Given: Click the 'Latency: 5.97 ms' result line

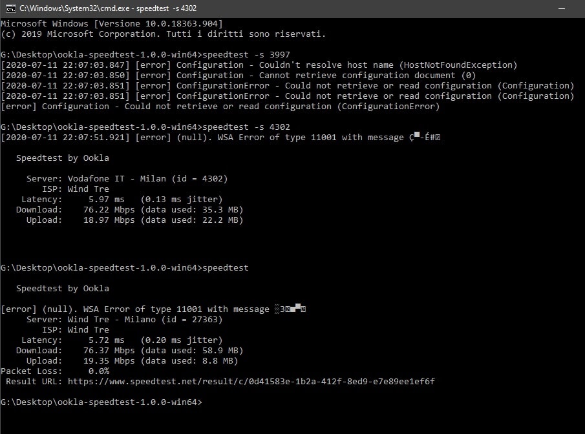Looking at the screenshot, I should click(122, 199).
